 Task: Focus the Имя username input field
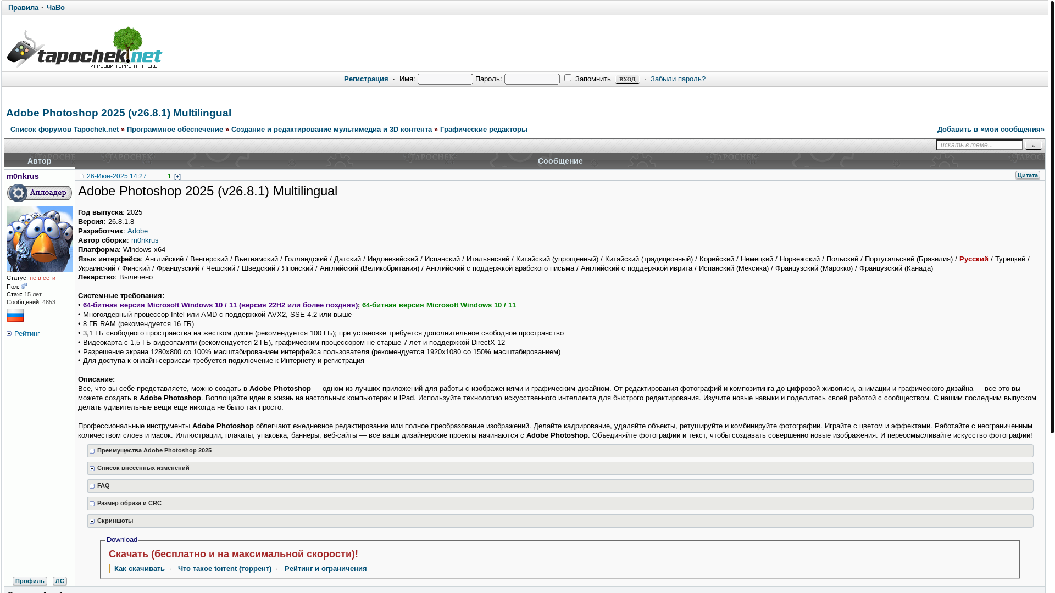(x=445, y=79)
